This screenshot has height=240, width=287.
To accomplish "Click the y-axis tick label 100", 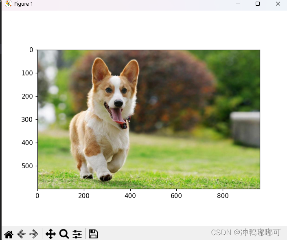I will [27, 73].
